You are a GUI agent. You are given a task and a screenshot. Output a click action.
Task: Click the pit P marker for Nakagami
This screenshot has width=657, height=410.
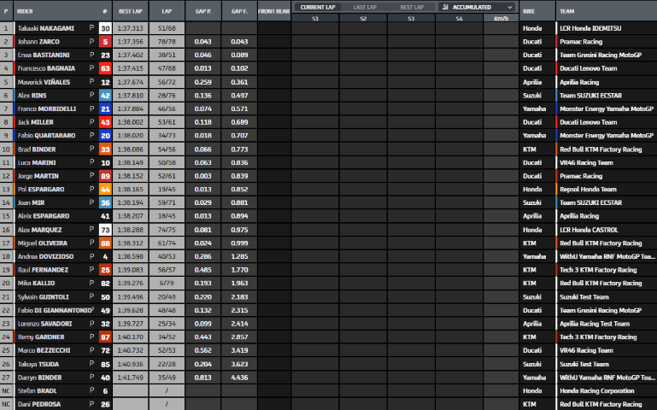91,28
